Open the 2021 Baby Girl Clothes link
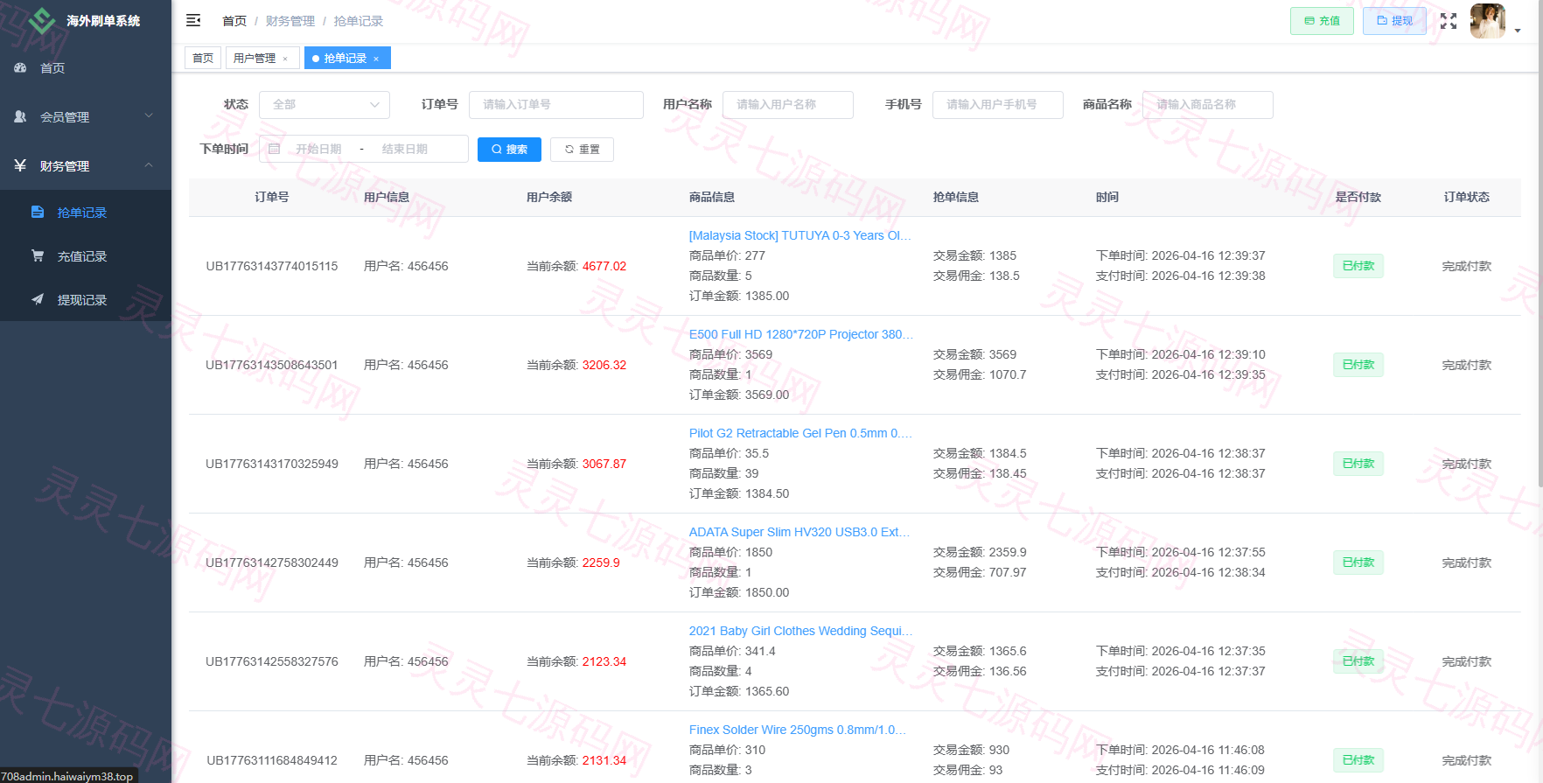This screenshot has width=1543, height=783. pos(800,631)
